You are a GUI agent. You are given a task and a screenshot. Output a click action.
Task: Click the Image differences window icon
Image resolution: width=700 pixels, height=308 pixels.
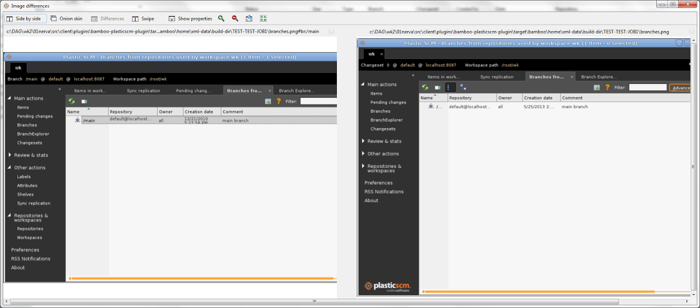(6, 6)
